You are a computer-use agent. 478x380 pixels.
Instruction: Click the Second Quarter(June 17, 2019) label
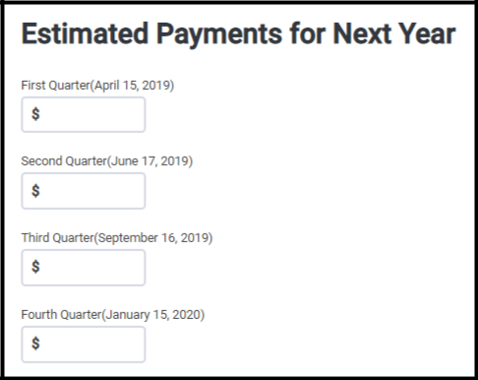tap(107, 161)
